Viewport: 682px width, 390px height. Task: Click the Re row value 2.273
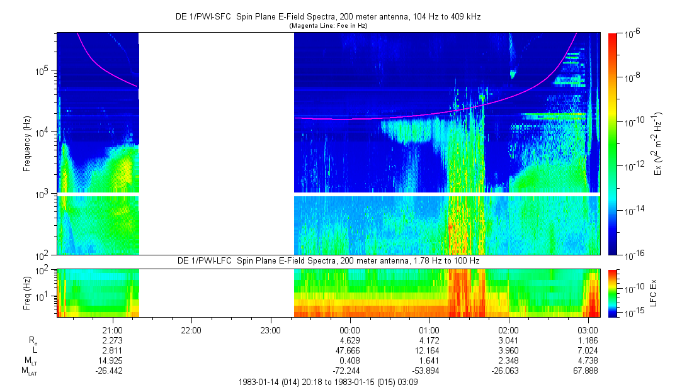point(113,340)
